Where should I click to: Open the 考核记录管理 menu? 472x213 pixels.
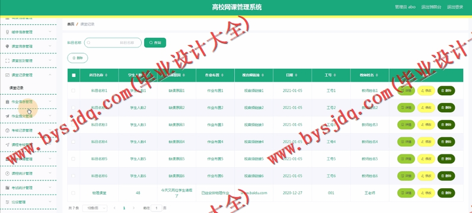[x=28, y=130]
